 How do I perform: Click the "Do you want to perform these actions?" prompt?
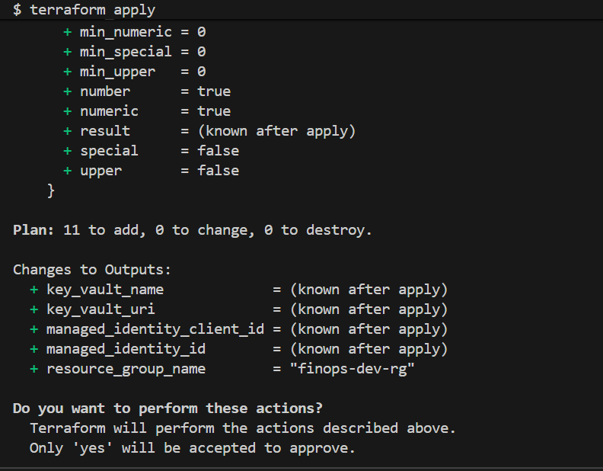coord(167,409)
